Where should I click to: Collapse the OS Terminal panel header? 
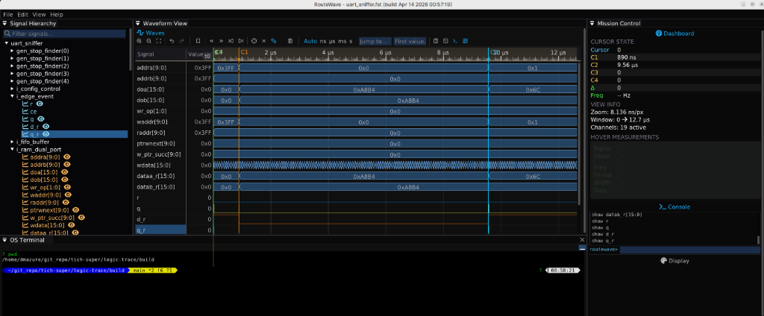(x=5, y=240)
